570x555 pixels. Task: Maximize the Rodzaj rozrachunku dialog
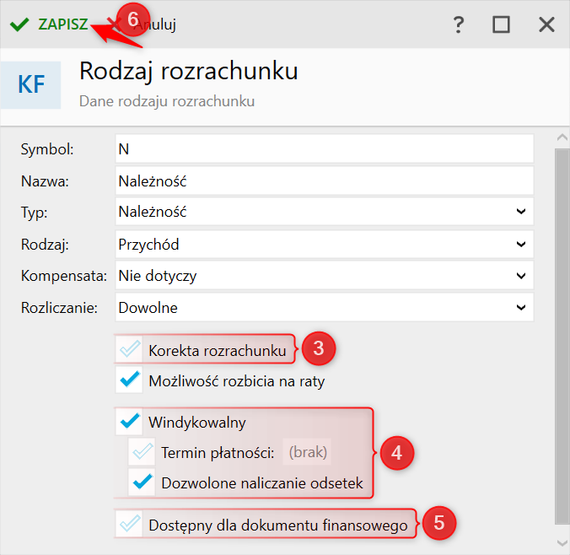[x=501, y=24]
